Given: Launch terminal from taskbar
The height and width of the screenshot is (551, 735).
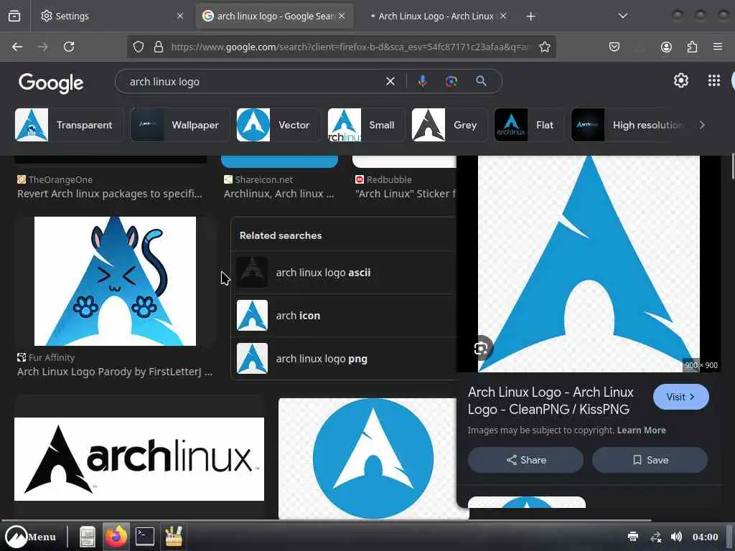Looking at the screenshot, I should tap(145, 537).
